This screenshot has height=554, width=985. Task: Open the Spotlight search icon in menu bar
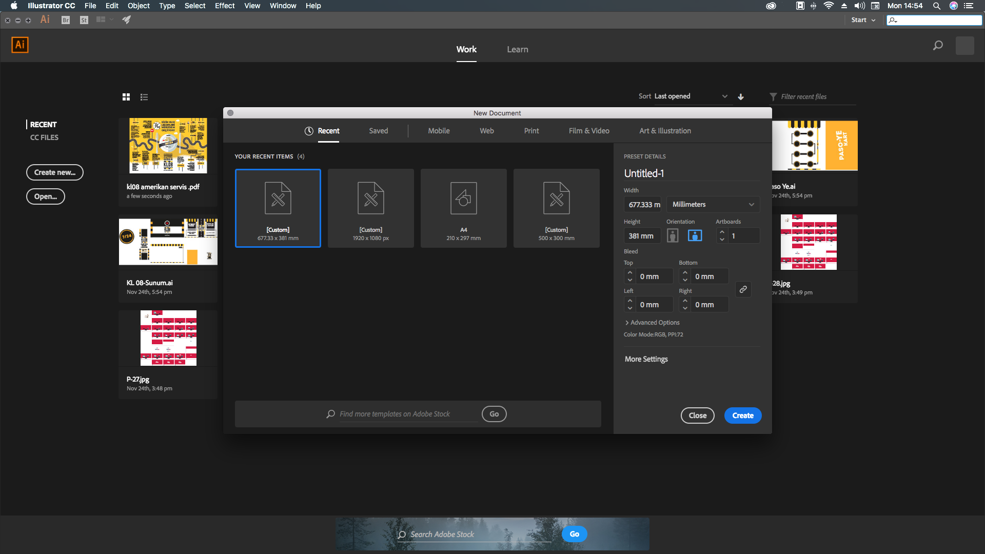coord(937,6)
